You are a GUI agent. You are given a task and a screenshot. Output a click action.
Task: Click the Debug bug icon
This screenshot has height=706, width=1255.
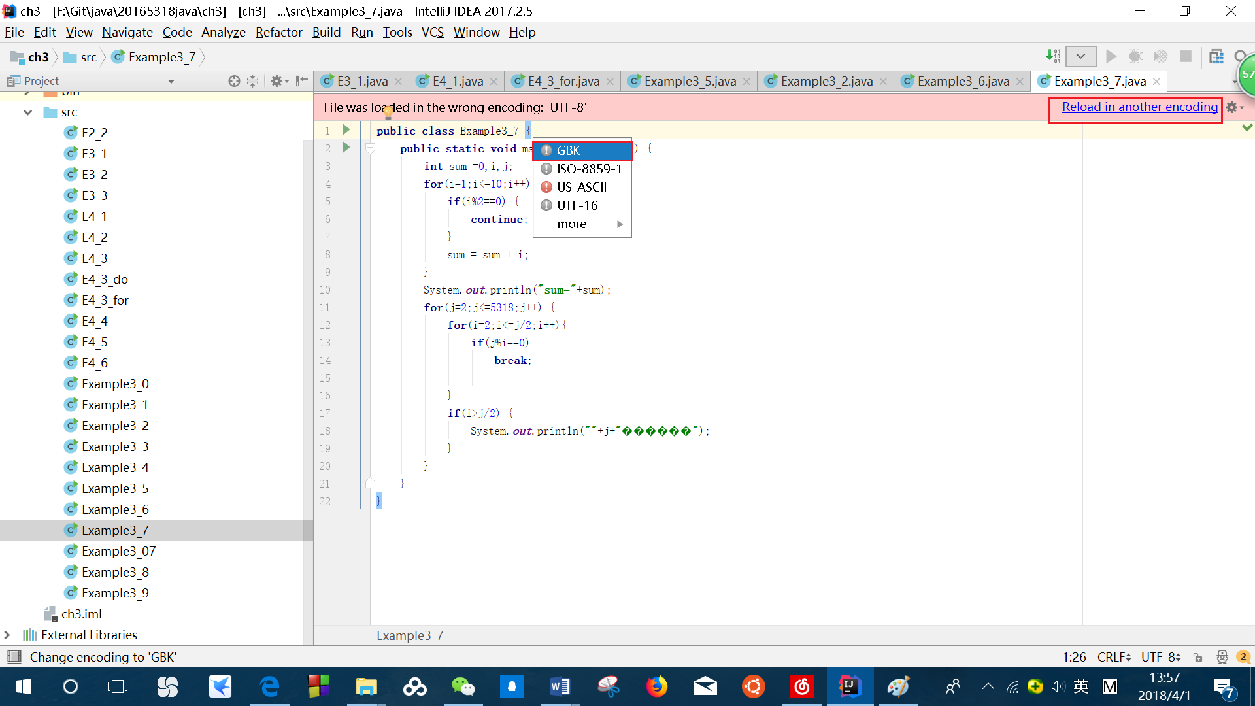click(1135, 57)
